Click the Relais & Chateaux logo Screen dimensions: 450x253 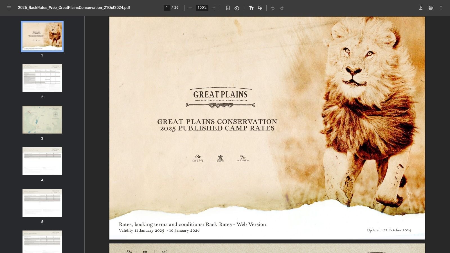[220, 159]
